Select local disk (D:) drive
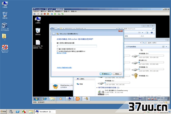The height and width of the screenshot is (114, 171). pos(148,55)
